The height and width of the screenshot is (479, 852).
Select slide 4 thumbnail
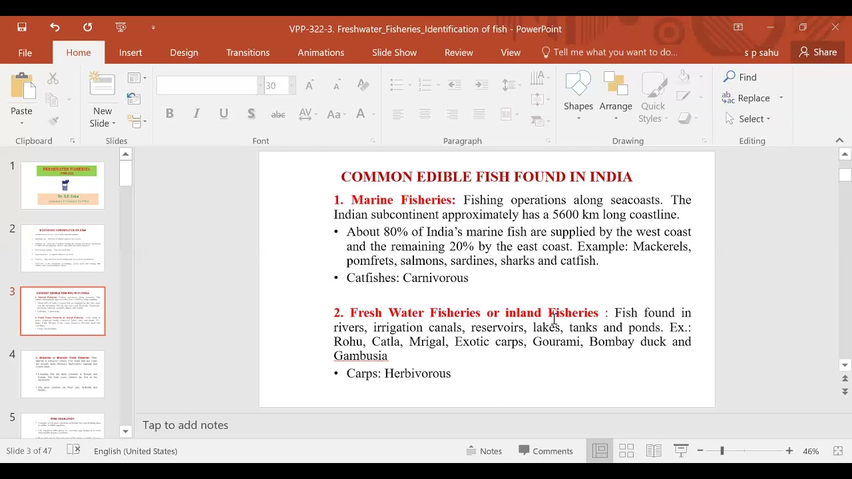click(63, 374)
